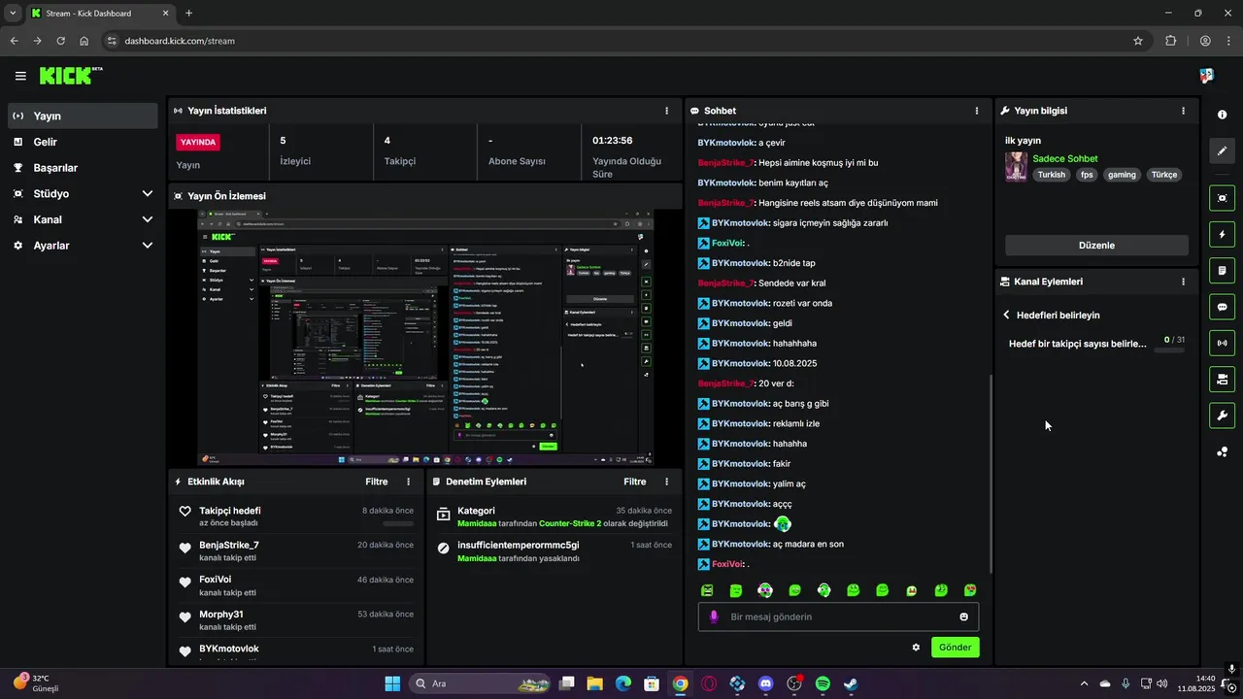Open browser extensions puzzle icon
This screenshot has width=1243, height=699.
coord(1170,41)
